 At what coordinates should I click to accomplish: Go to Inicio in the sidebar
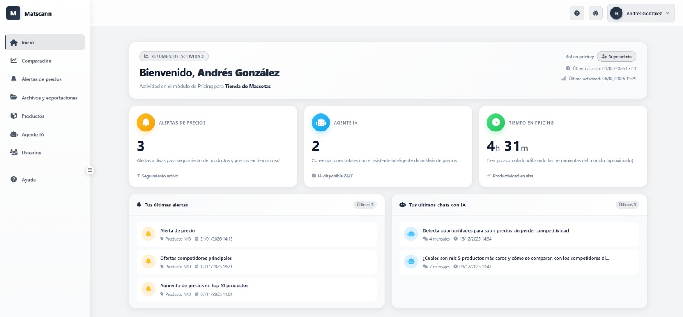[x=45, y=42]
